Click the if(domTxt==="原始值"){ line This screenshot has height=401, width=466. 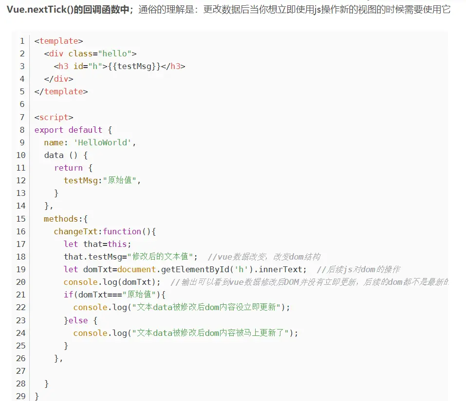pos(115,295)
